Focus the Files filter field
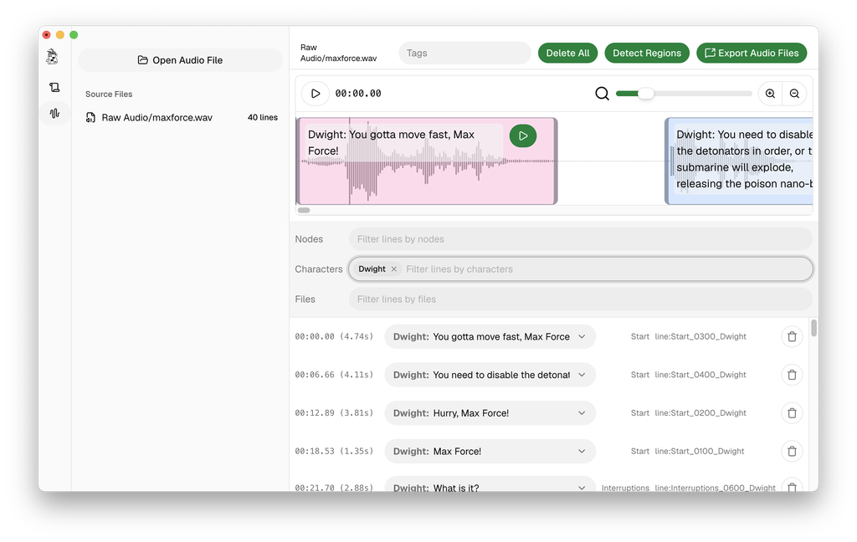This screenshot has width=857, height=542. click(x=580, y=299)
